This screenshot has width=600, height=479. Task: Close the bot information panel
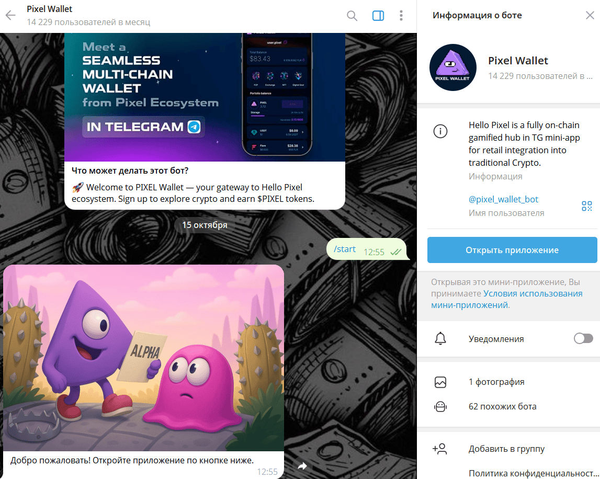click(590, 16)
